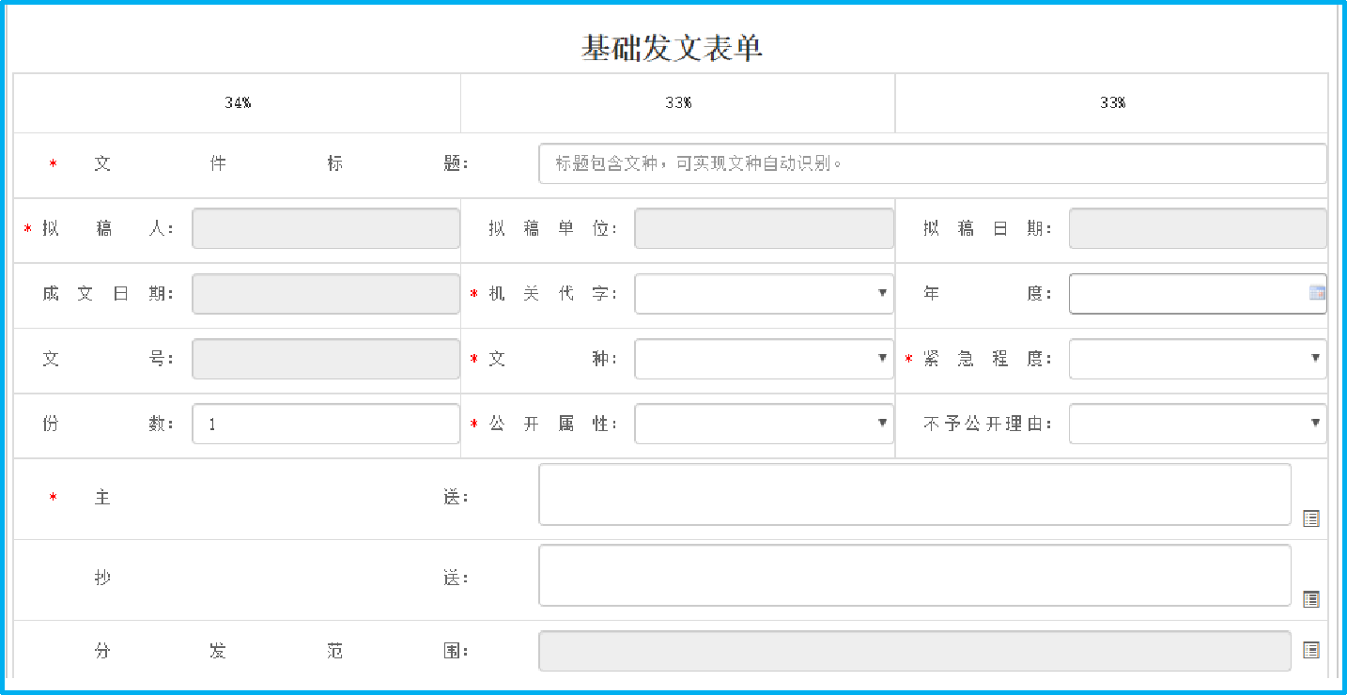The image size is (1347, 695).
Task: Click the 文号 field
Action: tap(326, 359)
